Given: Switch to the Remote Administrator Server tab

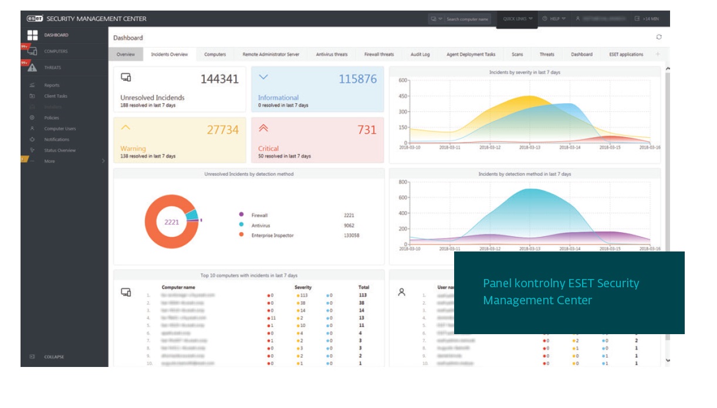Looking at the screenshot, I should point(270,54).
